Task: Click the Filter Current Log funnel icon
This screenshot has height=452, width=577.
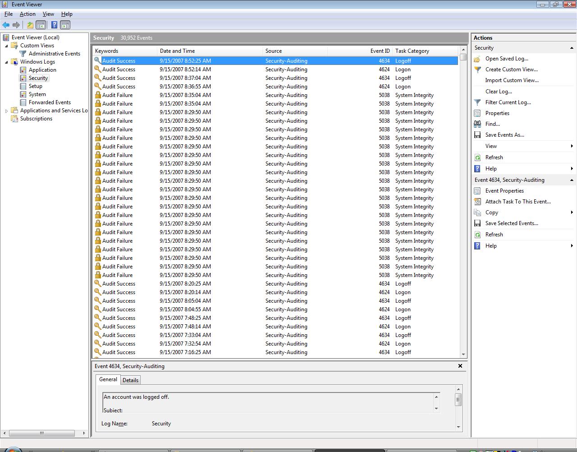Action: point(477,102)
